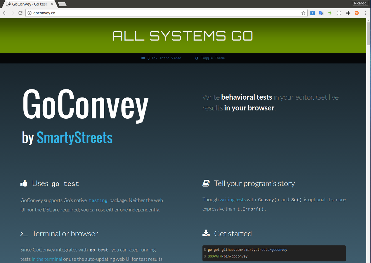
Task: Reload the goconvey.co page
Action: tap(20, 13)
